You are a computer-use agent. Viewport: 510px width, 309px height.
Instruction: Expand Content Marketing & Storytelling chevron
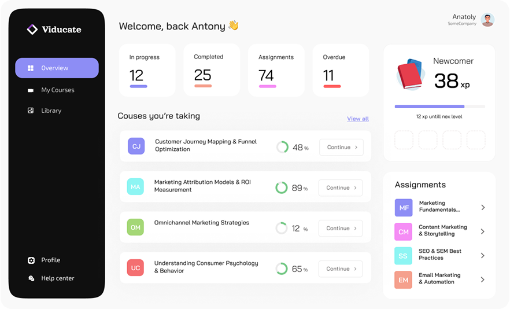pyautogui.click(x=483, y=231)
